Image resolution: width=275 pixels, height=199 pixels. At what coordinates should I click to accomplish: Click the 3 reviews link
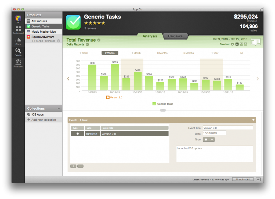click(90, 28)
